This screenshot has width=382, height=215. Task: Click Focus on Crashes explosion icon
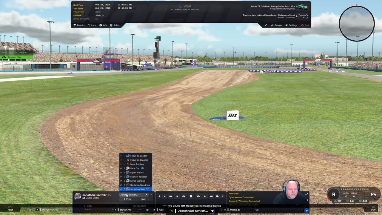coord(128,160)
